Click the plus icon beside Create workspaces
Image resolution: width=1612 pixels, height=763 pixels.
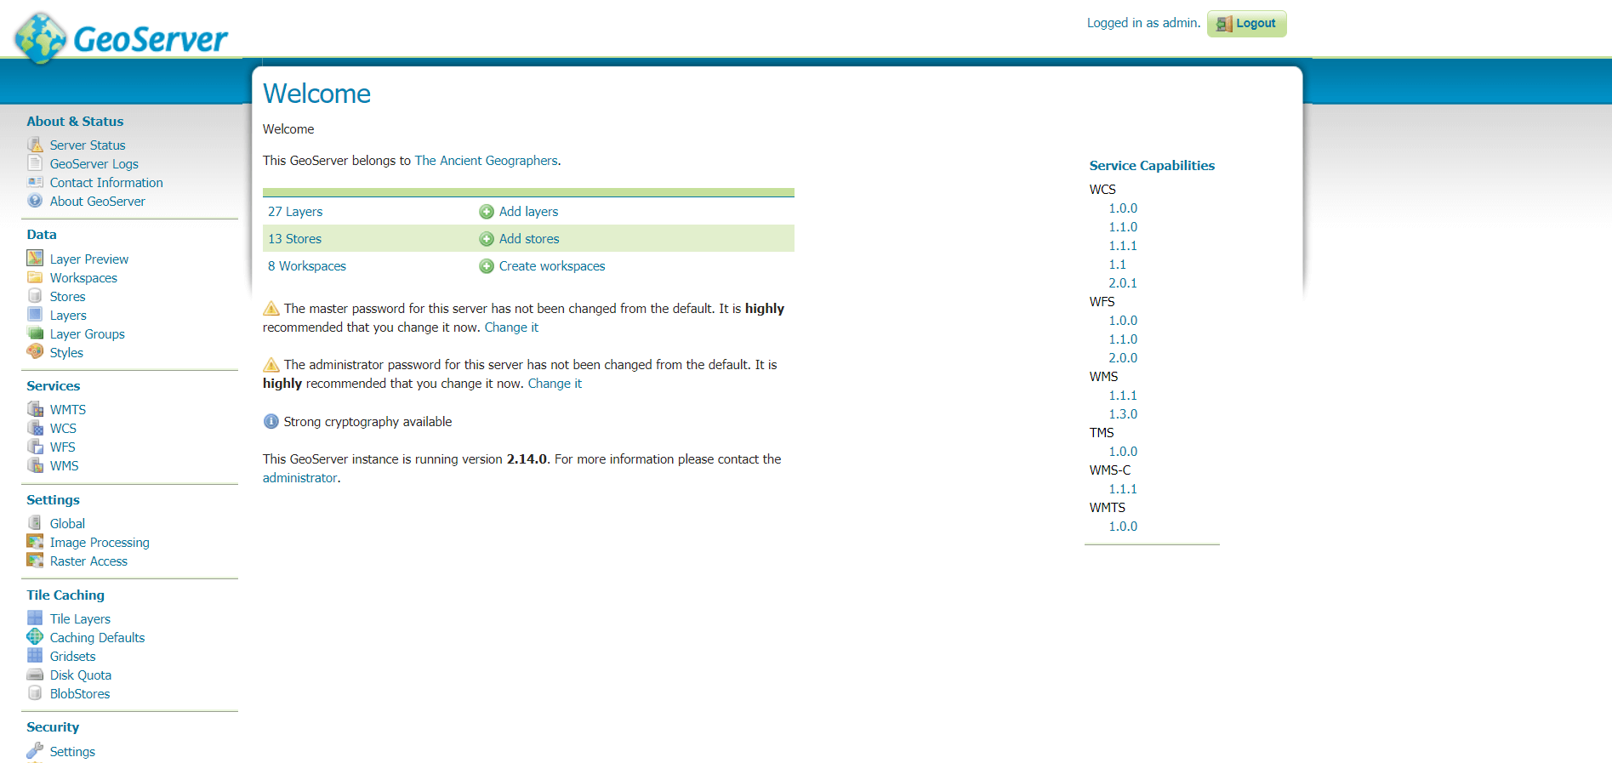coord(487,266)
